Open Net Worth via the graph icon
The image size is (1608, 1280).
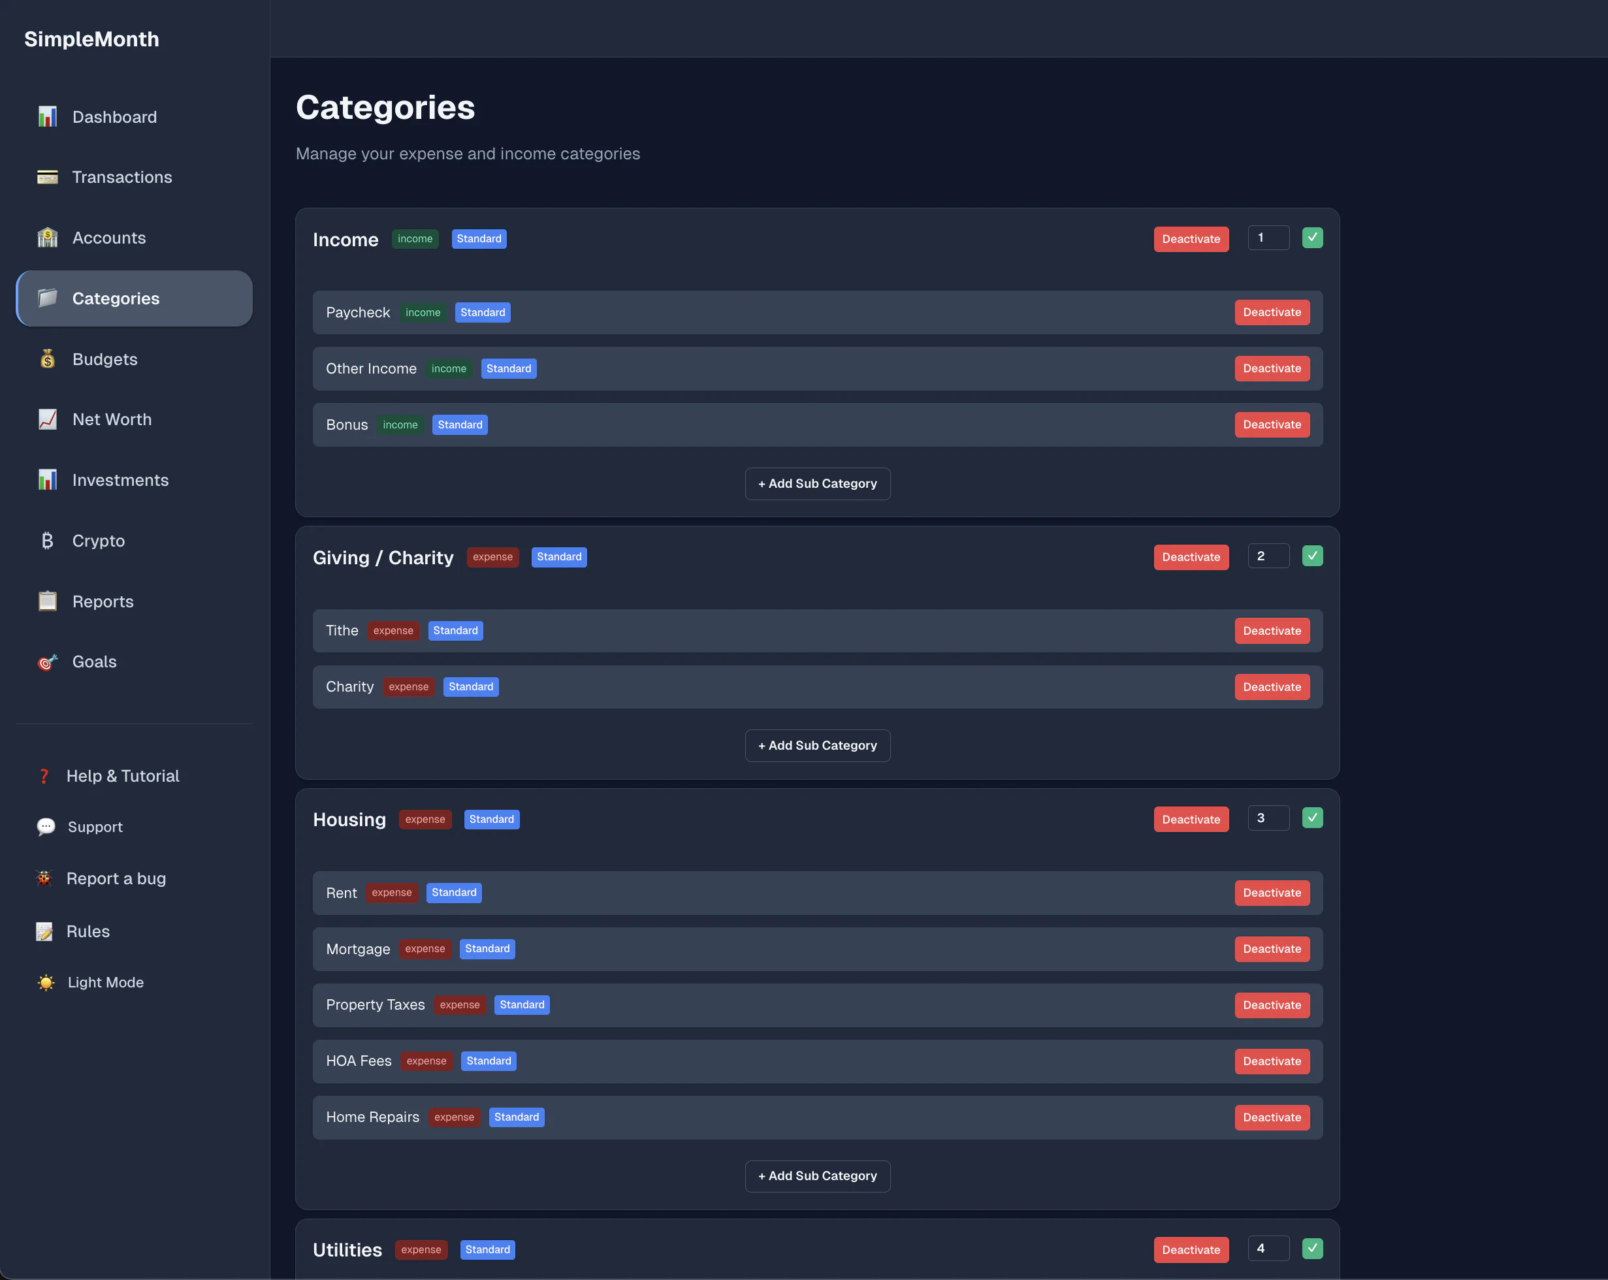point(47,419)
